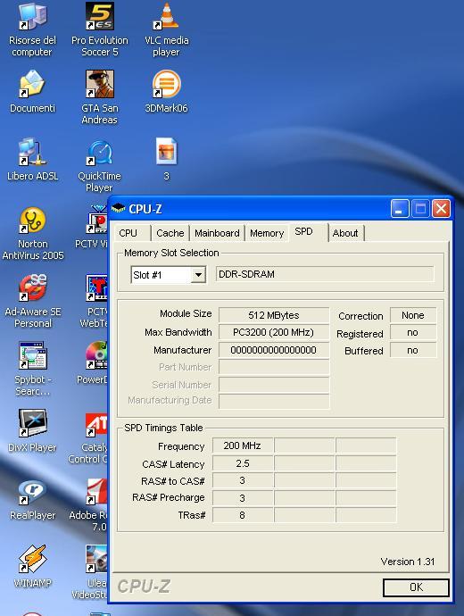Open the Memory tab

pos(267,233)
